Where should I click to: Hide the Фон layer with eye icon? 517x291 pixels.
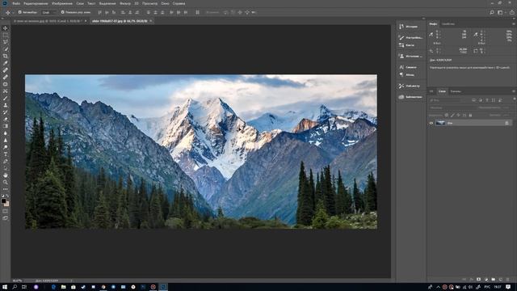click(431, 123)
